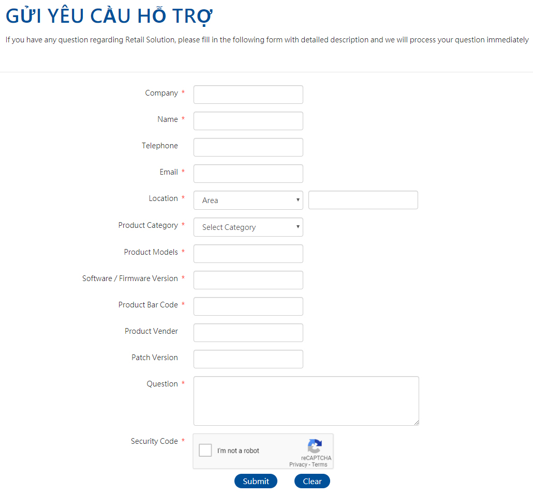The image size is (533, 496).
Task: Clear all form fields
Action: pyautogui.click(x=312, y=481)
